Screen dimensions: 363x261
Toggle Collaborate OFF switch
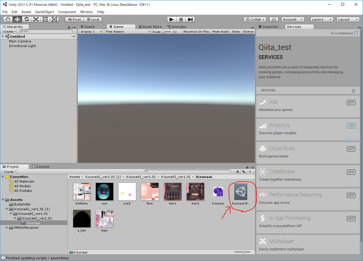(351, 172)
